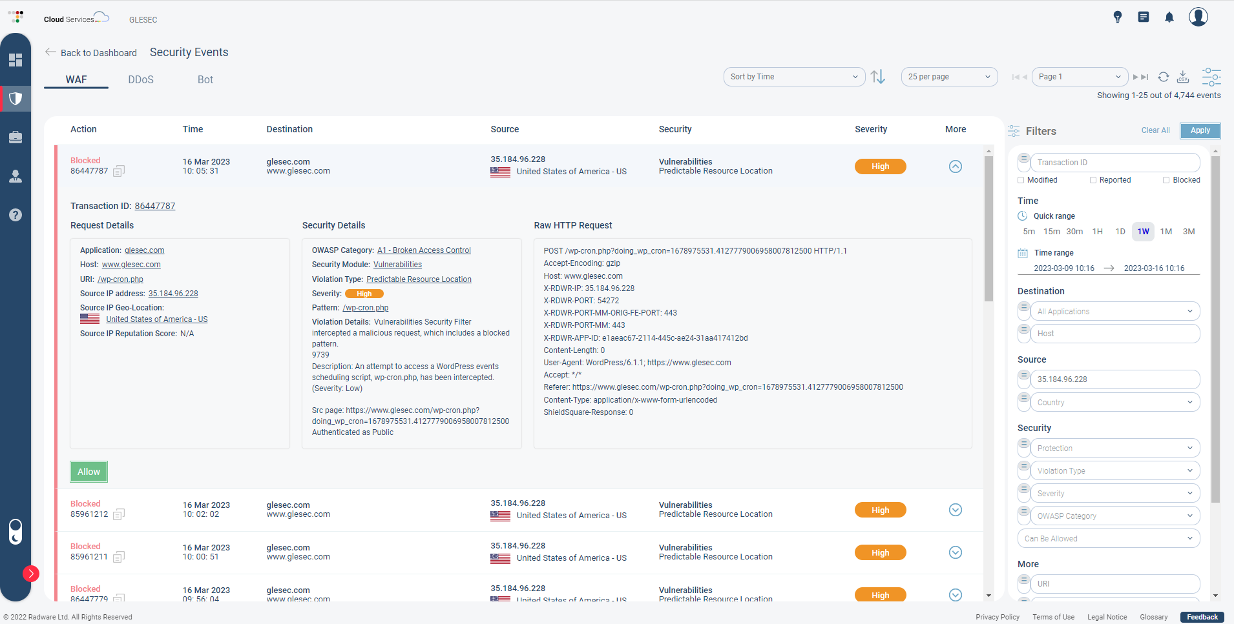Image resolution: width=1234 pixels, height=624 pixels.
Task: Expand the sidebar with red arrow button
Action: [30, 573]
